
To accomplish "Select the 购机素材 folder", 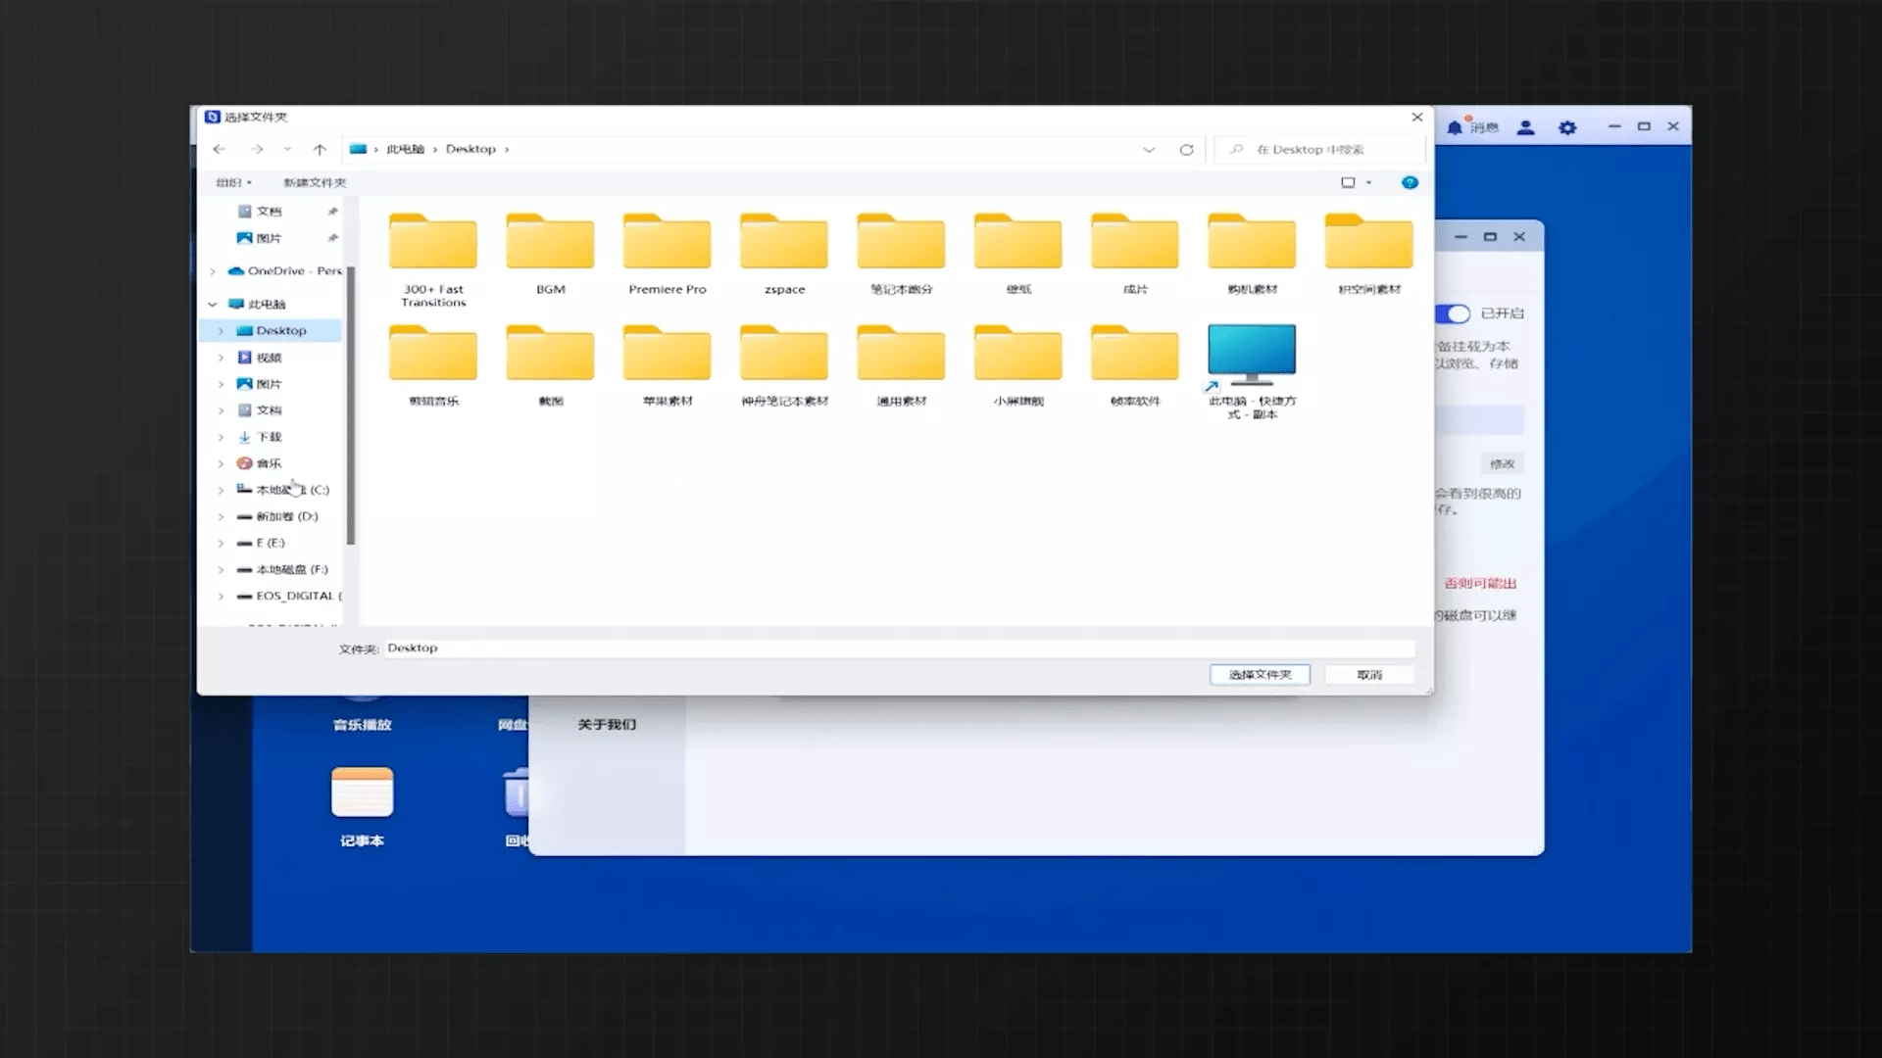I will pyautogui.click(x=1252, y=254).
